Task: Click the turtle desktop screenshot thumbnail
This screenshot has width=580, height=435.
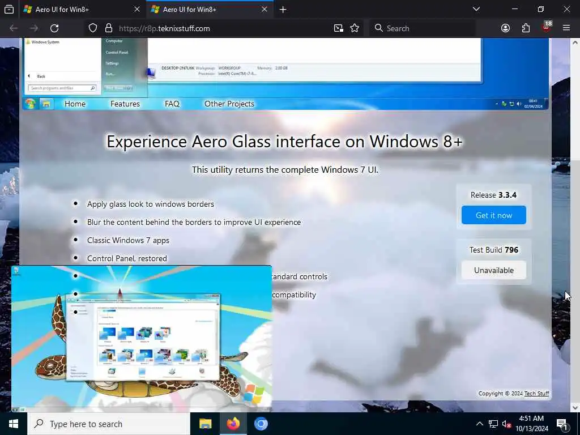Action: 142,339
